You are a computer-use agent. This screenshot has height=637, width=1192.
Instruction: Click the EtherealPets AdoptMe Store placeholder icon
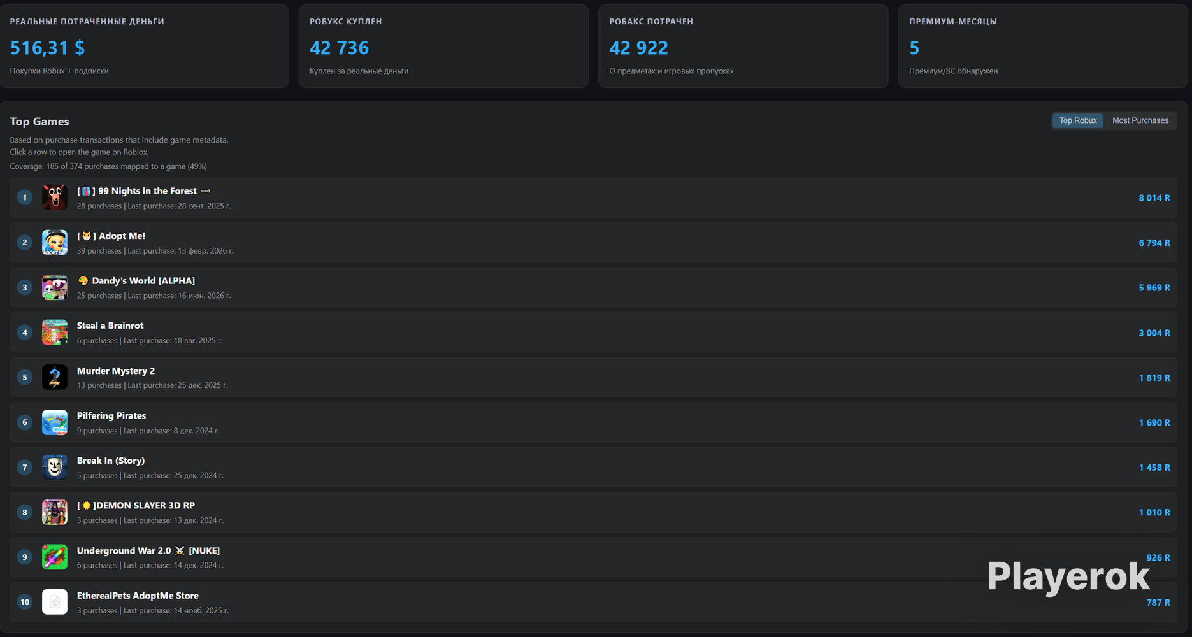[x=55, y=602]
